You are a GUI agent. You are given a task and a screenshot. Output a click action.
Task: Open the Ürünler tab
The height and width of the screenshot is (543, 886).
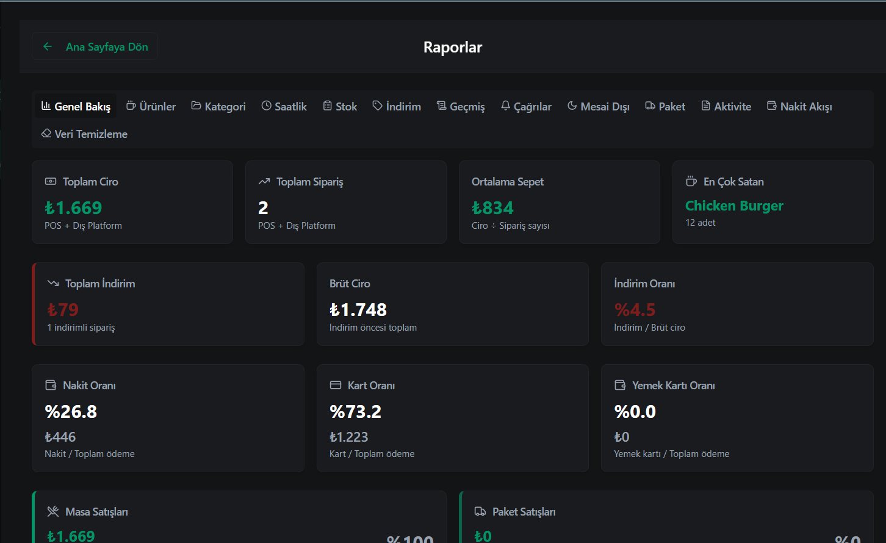click(x=151, y=106)
